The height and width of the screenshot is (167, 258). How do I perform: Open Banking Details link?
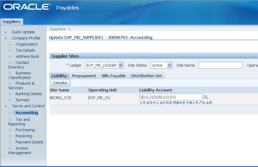tap(29, 94)
